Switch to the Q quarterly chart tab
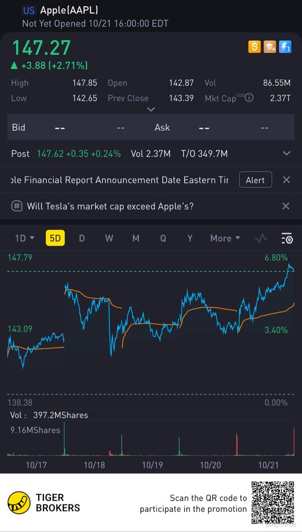Viewport: 302px width, 532px height. (163, 238)
